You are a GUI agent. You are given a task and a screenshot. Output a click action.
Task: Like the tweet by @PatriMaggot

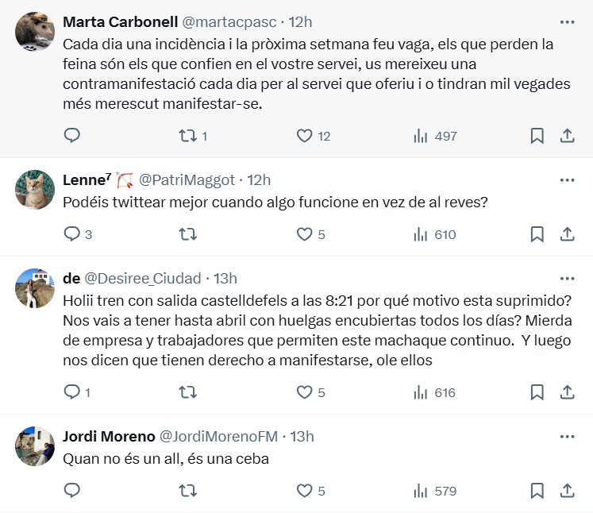(311, 234)
